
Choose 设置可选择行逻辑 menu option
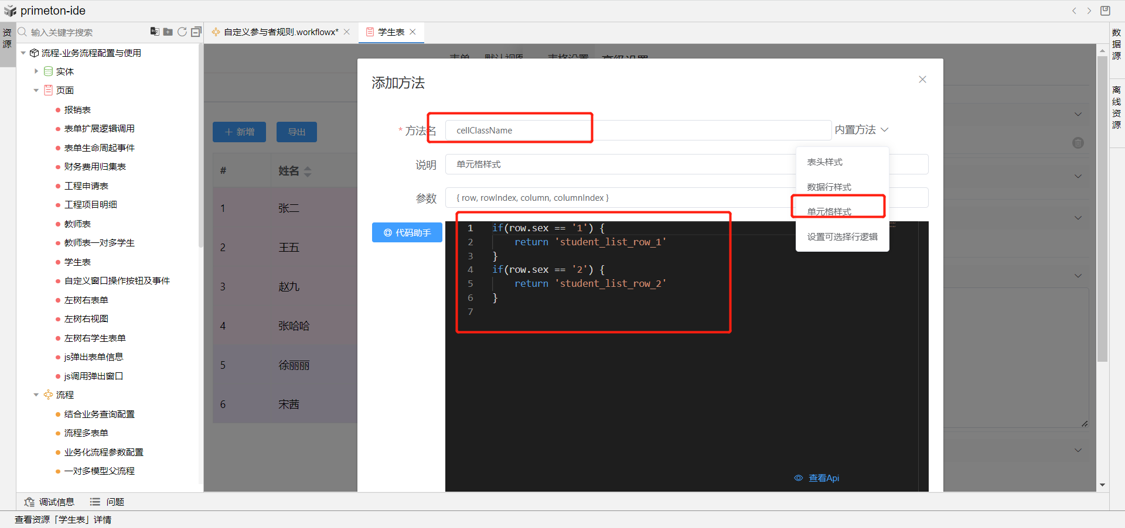(842, 236)
